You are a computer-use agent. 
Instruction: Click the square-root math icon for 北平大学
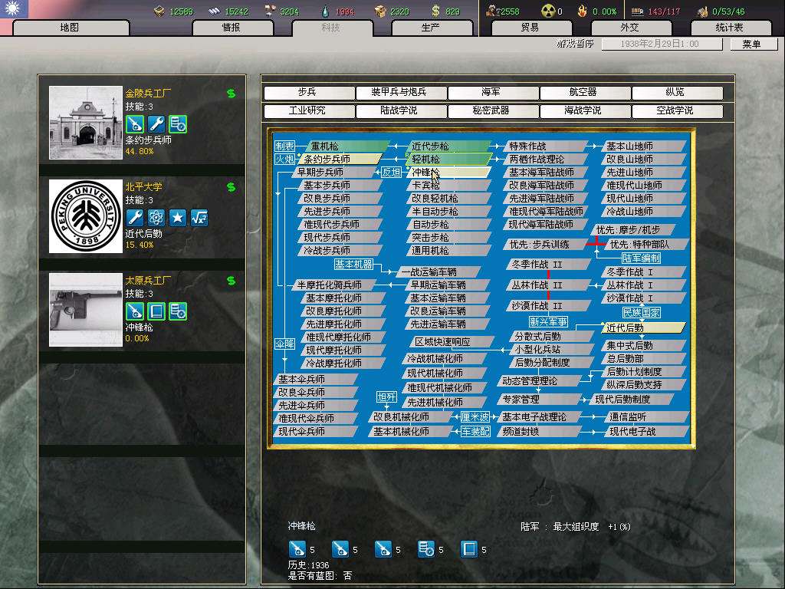pyautogui.click(x=199, y=218)
